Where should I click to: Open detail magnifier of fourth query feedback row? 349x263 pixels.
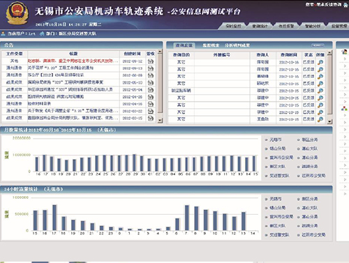(x=320, y=84)
